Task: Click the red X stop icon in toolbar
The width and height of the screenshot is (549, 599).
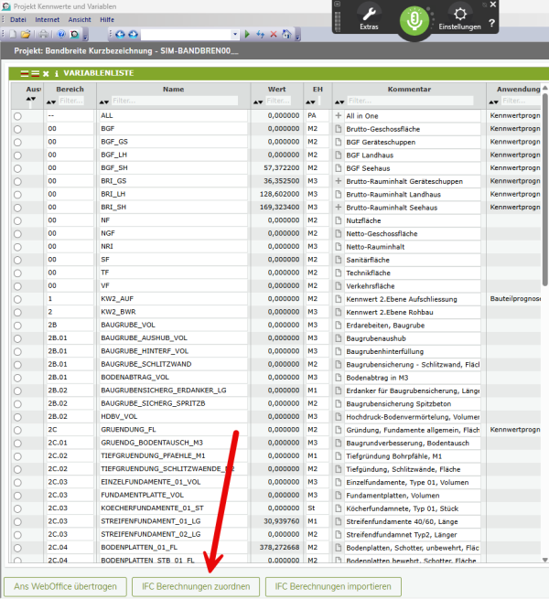Action: (274, 34)
